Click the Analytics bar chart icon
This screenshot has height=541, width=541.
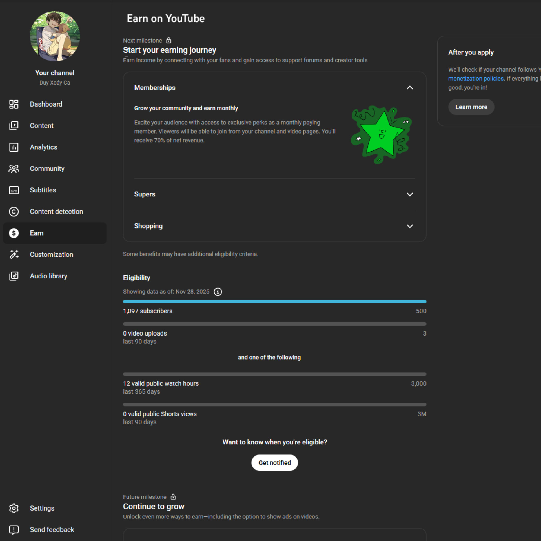pyautogui.click(x=14, y=147)
